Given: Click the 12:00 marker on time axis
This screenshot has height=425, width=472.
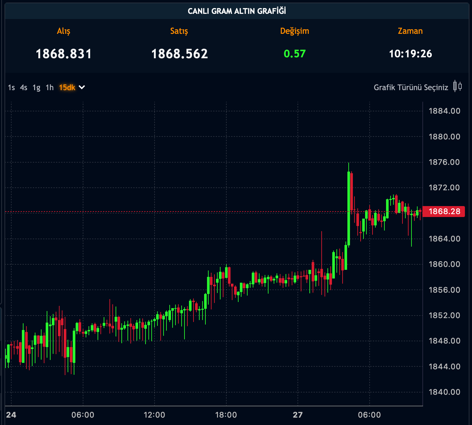Looking at the screenshot, I should point(154,415).
